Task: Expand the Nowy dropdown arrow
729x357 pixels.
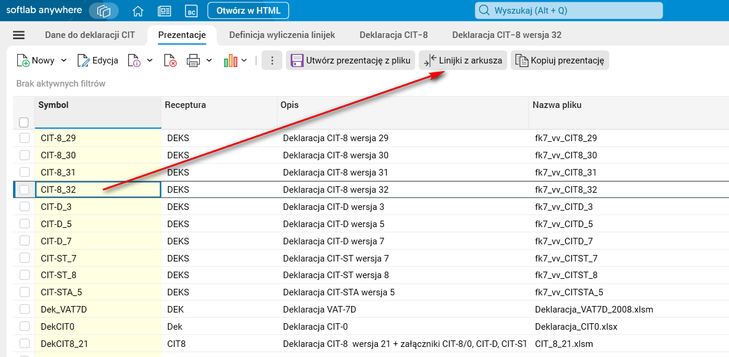Action: (64, 60)
